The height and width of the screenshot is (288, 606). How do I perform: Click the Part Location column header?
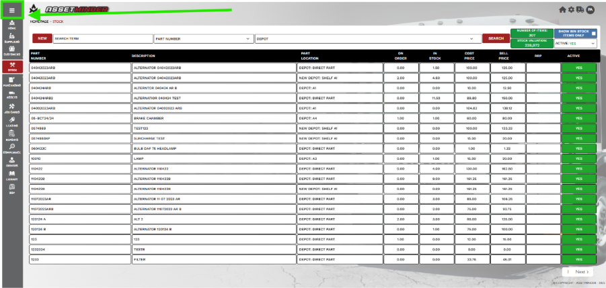309,56
